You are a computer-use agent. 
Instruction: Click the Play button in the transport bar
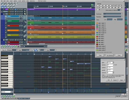[4, 46]
